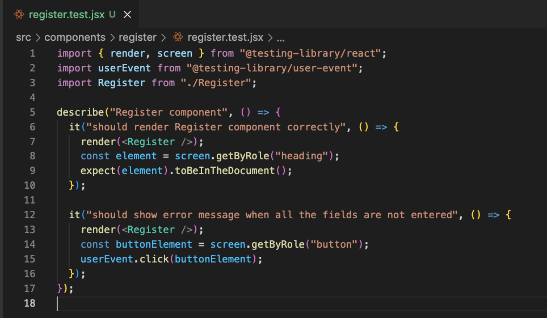
Task: Click the describe function call
Action: pos(80,112)
